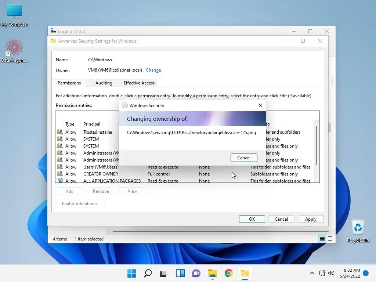376x282 pixels.
Task: Click the user icon beside CREATOR OWNER
Action: pyautogui.click(x=60, y=174)
